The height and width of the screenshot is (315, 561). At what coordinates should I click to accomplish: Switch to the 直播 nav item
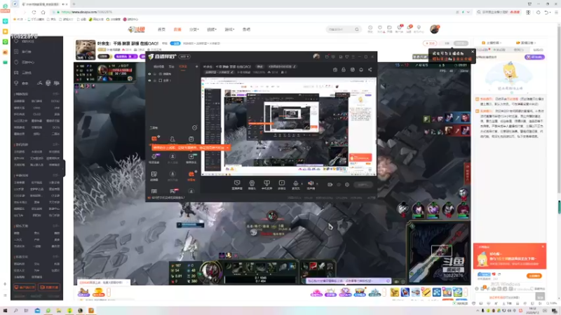point(177,29)
